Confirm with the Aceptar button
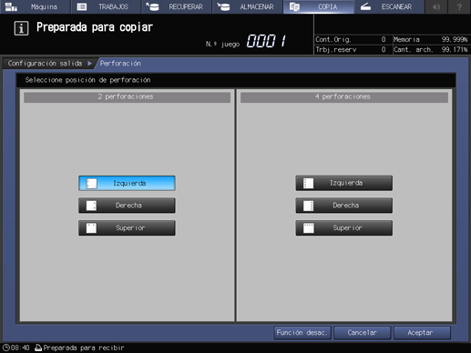This screenshot has width=471, height=353. click(x=422, y=333)
